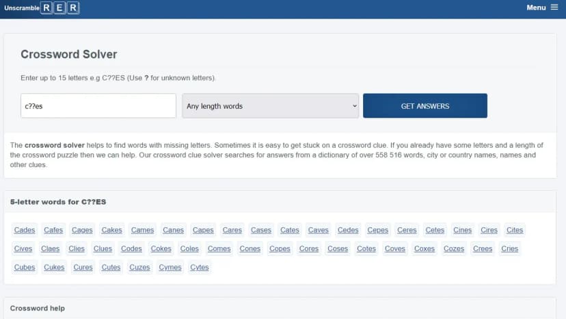566x319 pixels.
Task: Open the word link Cozes
Action: click(454, 249)
